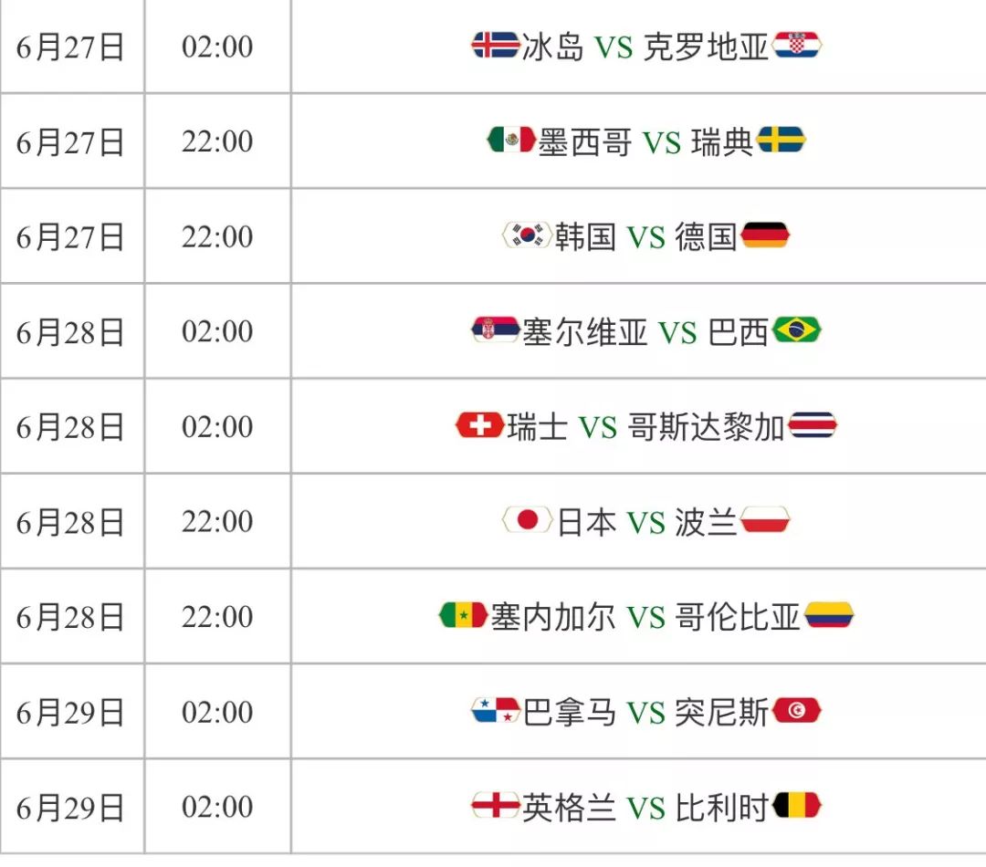Viewport: 986px width, 867px height.
Task: Select the South Korea flag icon
Action: pyautogui.click(x=527, y=235)
